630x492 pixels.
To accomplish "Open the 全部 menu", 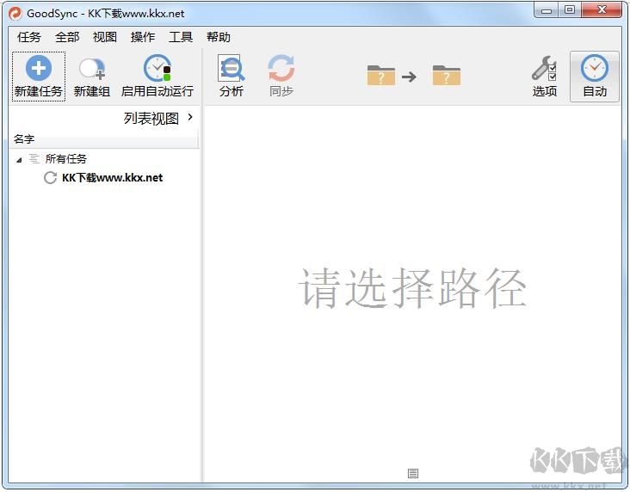I will tap(67, 37).
